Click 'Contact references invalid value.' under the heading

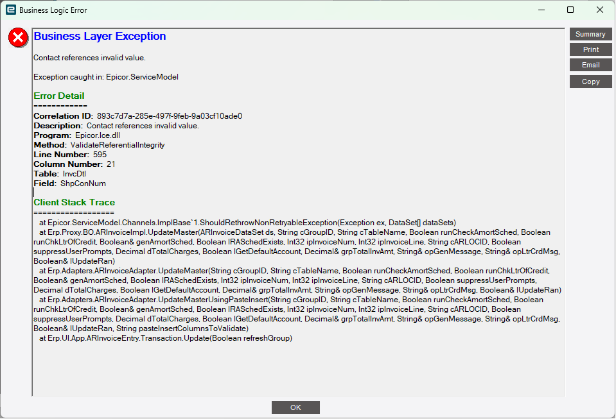(89, 58)
